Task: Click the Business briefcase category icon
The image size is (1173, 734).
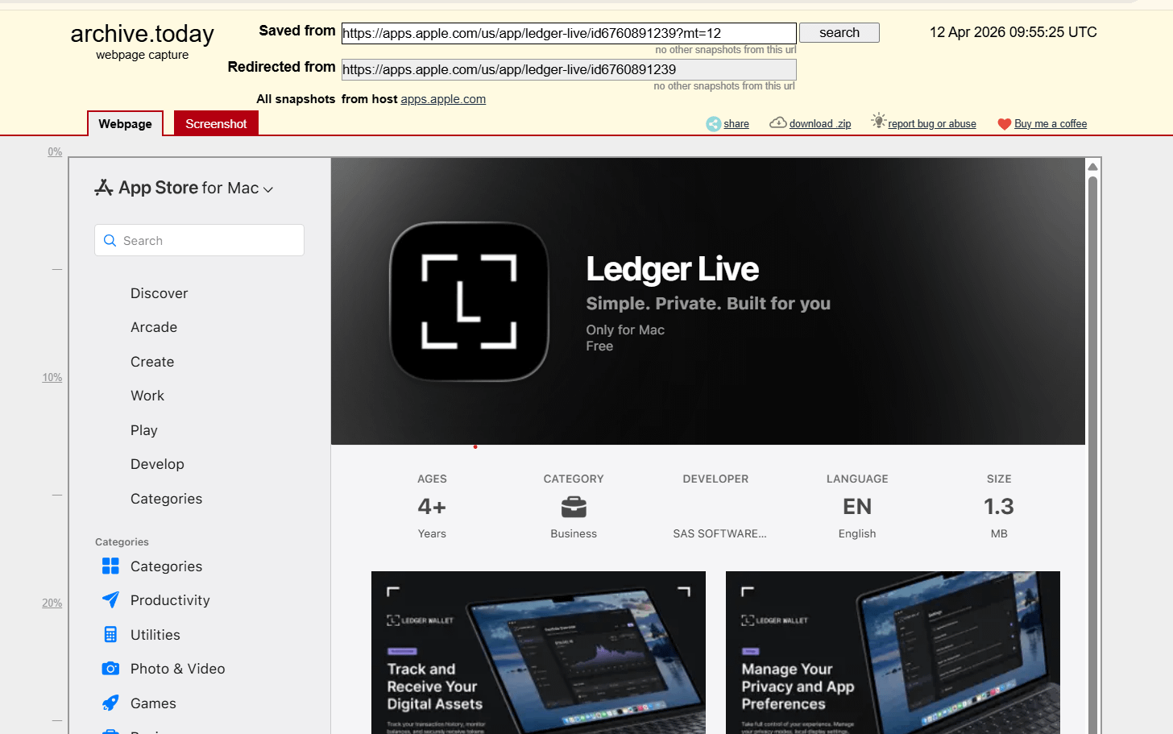Action: click(x=573, y=506)
